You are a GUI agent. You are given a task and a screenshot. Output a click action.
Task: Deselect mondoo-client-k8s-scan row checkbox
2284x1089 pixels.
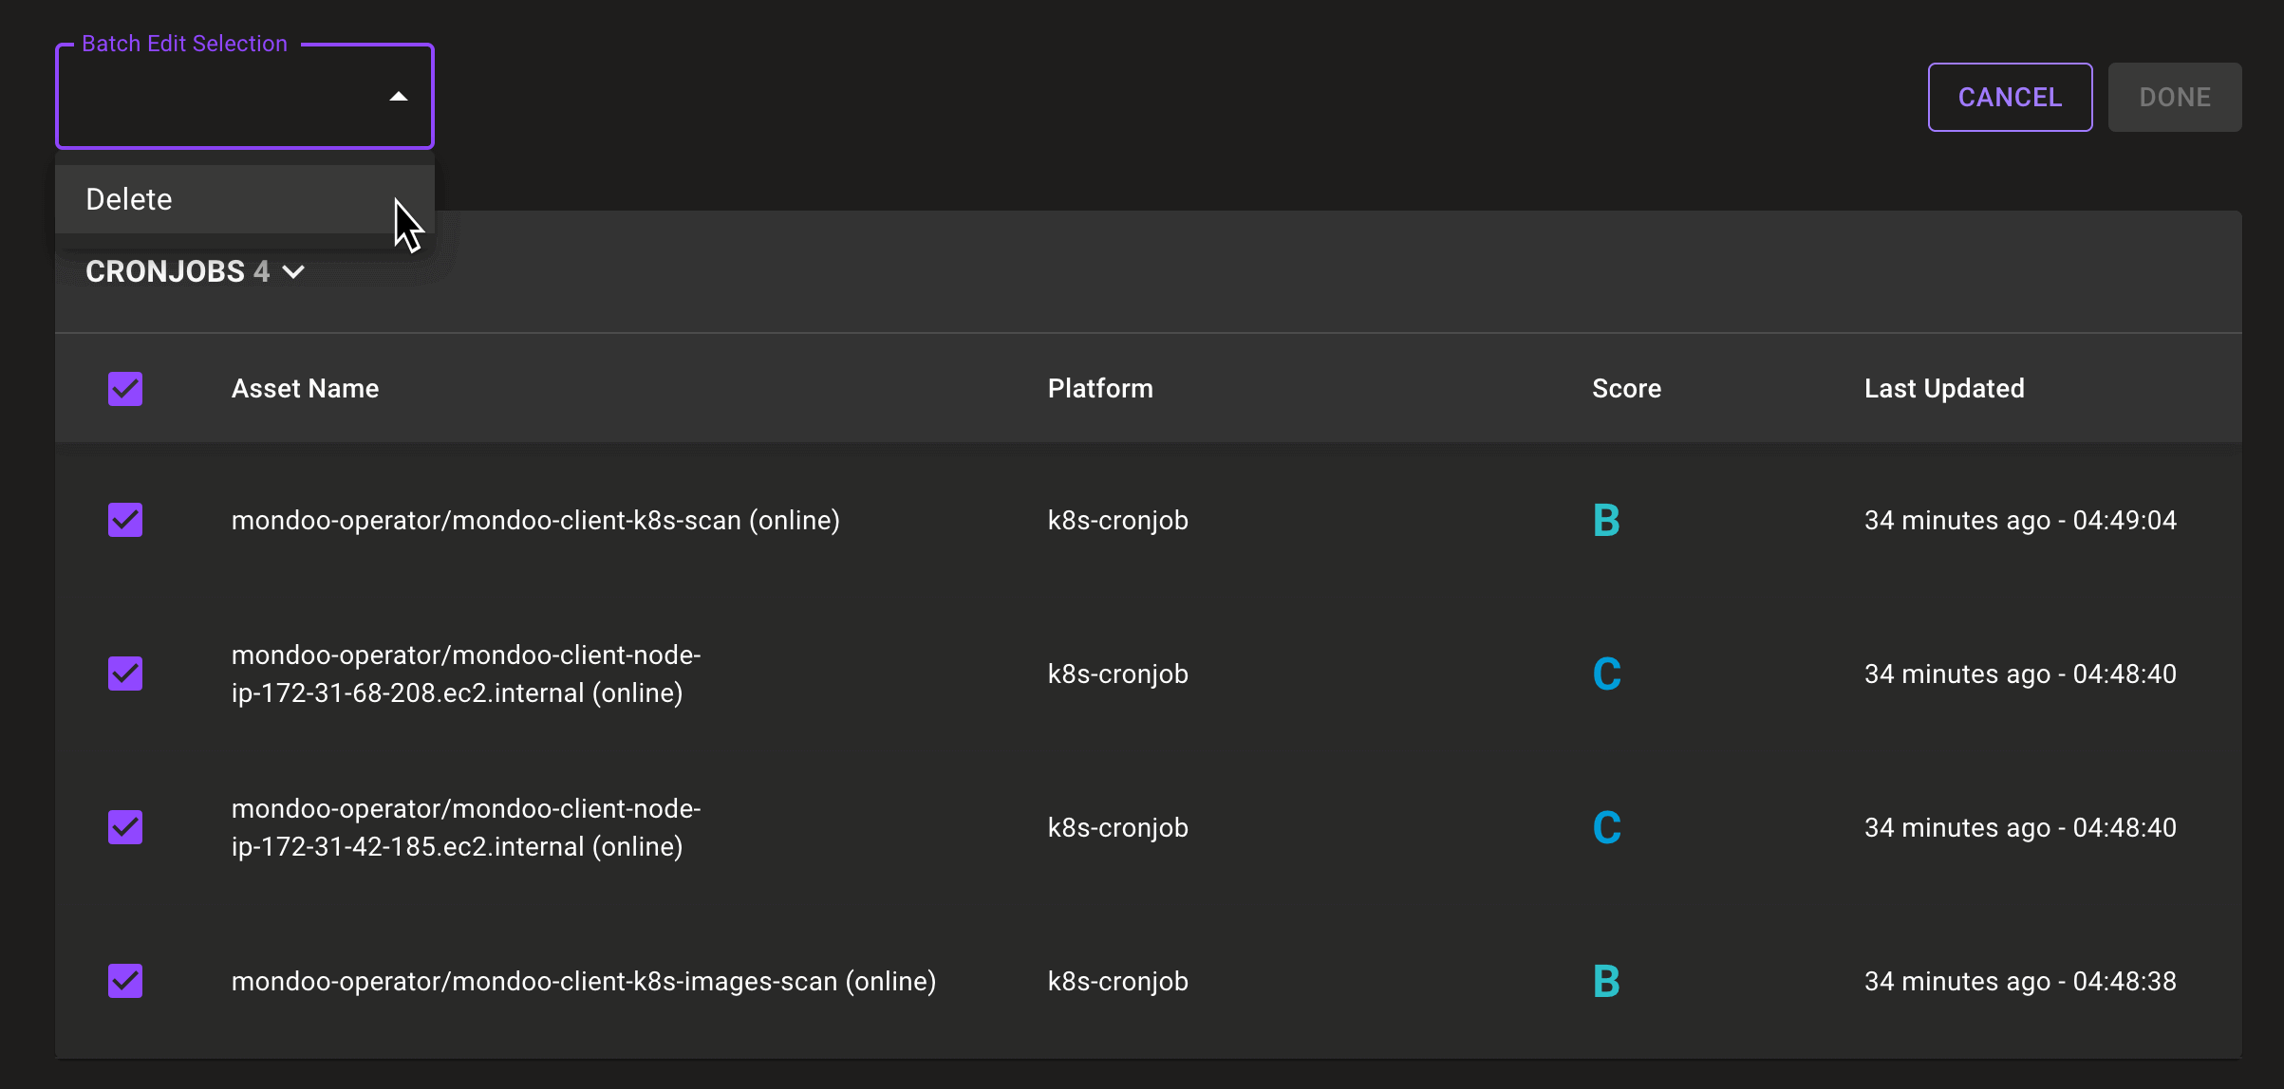point(124,519)
